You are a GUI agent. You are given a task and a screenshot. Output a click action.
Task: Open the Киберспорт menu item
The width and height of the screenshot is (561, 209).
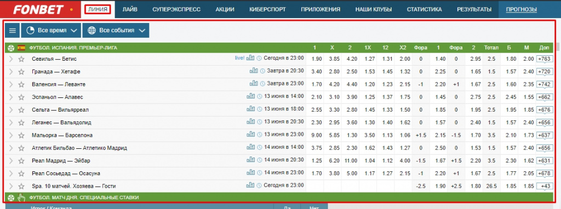pos(267,9)
